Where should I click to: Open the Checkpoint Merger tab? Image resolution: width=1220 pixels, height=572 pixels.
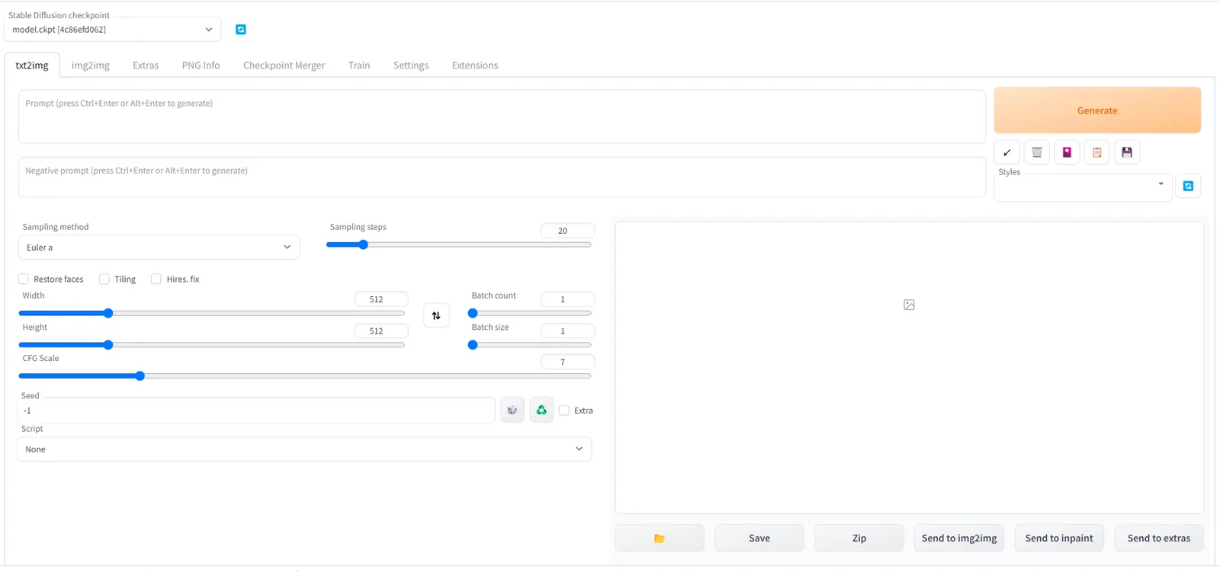point(284,66)
